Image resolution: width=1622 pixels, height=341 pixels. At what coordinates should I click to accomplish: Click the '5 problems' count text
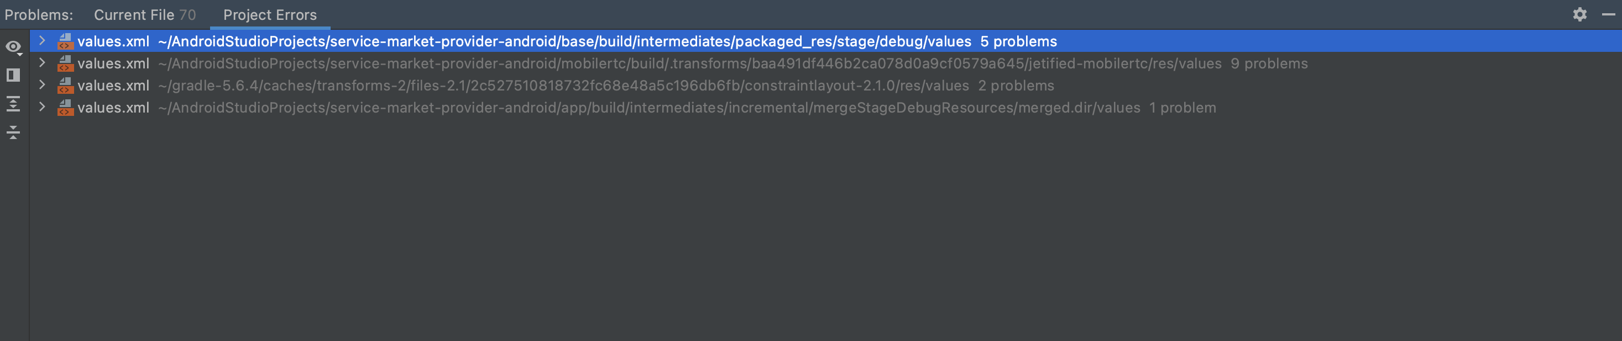point(1018,41)
